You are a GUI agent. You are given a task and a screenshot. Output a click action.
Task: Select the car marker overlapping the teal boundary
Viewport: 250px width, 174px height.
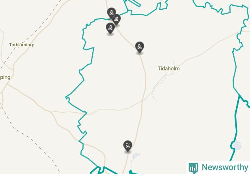117,20
